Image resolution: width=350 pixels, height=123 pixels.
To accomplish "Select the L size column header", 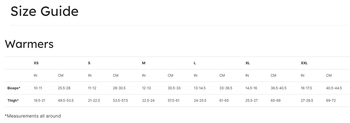I will coord(195,63).
